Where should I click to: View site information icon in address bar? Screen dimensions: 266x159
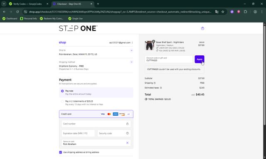pyautogui.click(x=25, y=12)
